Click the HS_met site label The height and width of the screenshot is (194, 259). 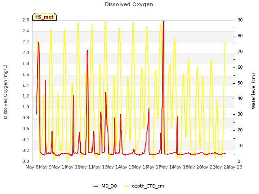coord(45,17)
